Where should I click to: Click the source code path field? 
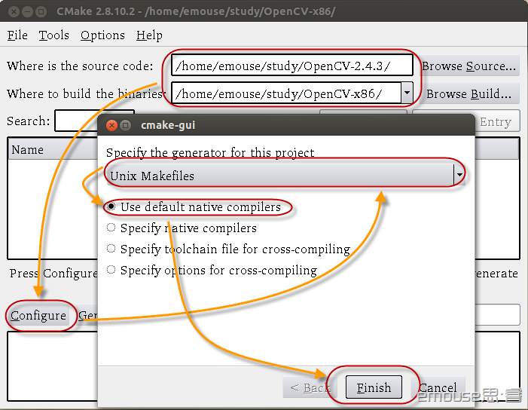coord(292,66)
